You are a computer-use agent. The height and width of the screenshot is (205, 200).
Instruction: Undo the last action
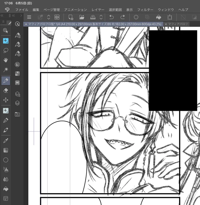(x=111, y=17)
